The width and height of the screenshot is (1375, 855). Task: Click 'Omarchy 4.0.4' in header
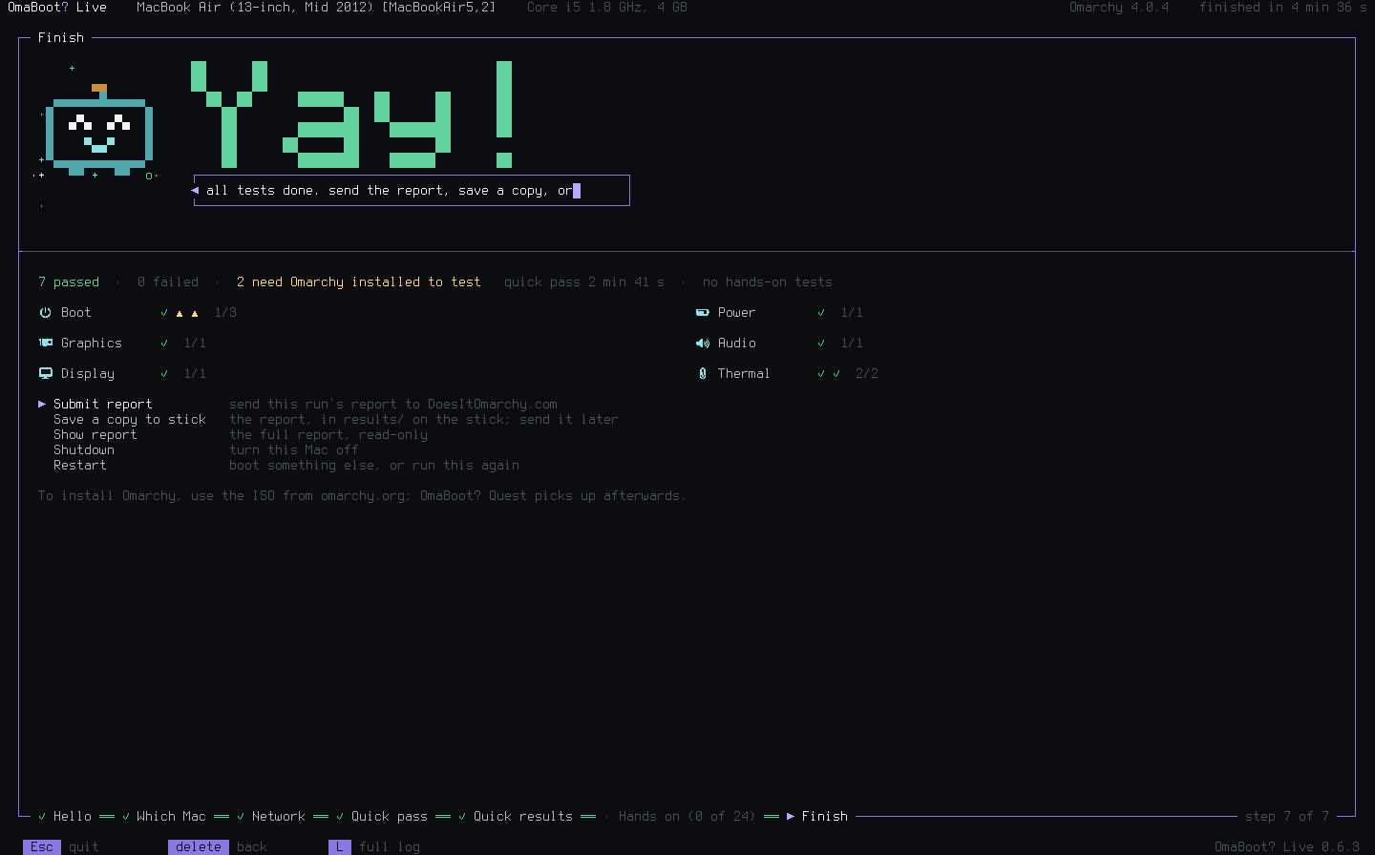(x=1119, y=7)
